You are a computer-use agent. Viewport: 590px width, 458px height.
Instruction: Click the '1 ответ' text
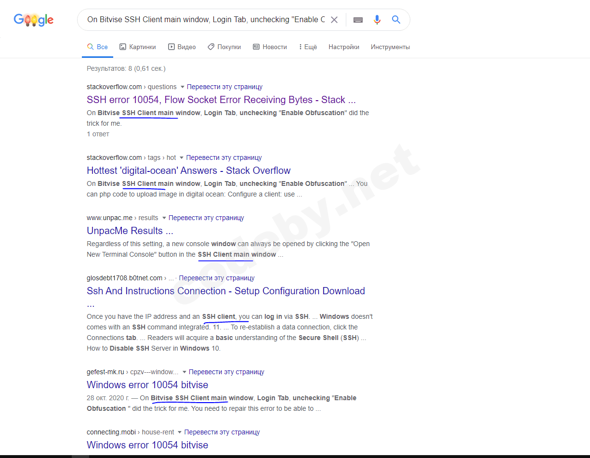[98, 134]
